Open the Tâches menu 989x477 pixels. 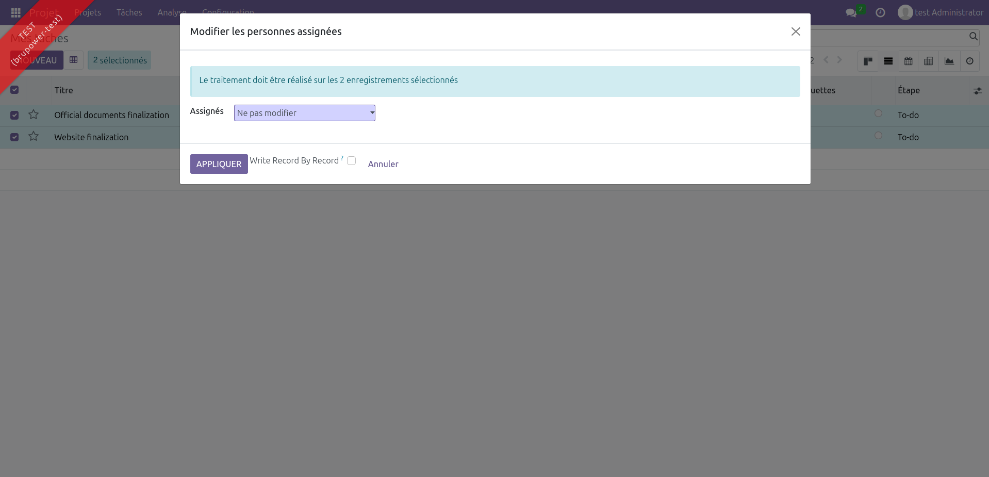click(x=129, y=12)
